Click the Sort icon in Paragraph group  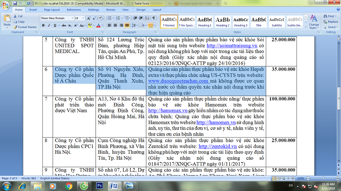tap(147, 18)
